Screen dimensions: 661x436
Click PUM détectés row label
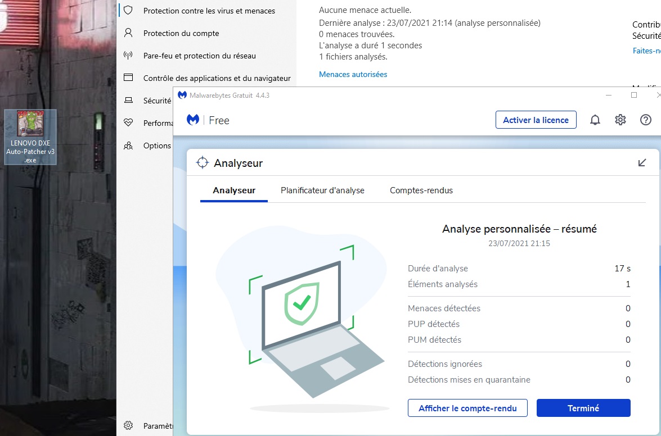[434, 339]
